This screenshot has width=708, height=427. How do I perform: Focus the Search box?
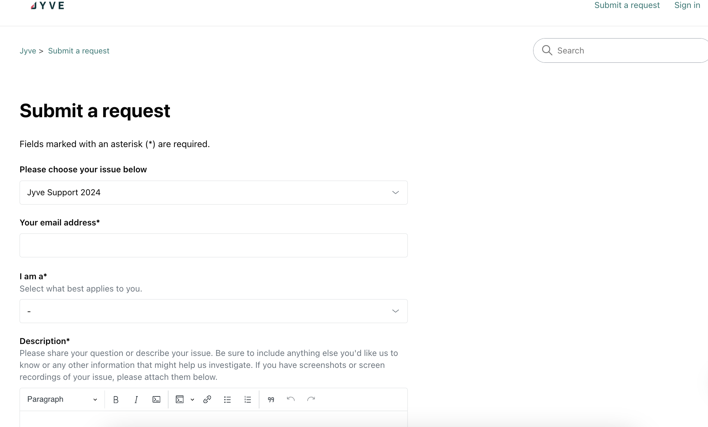pos(620,50)
